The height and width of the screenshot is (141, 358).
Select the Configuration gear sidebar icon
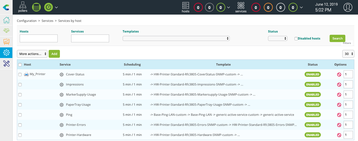tap(6, 52)
